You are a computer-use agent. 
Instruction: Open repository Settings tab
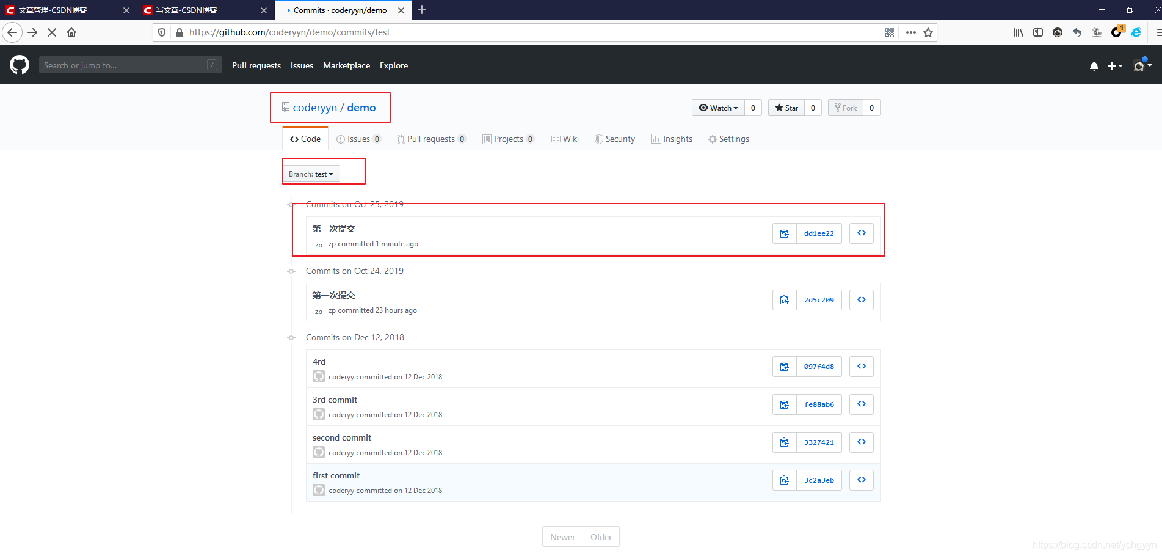[728, 139]
